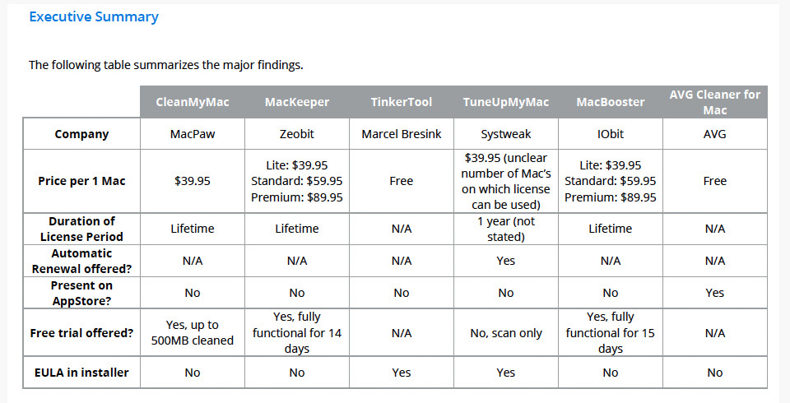The width and height of the screenshot is (790, 403).
Task: Select the Zeobit company cell
Action: [x=297, y=134]
